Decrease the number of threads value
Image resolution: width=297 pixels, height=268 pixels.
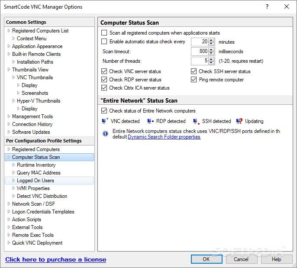pyautogui.click(x=211, y=63)
